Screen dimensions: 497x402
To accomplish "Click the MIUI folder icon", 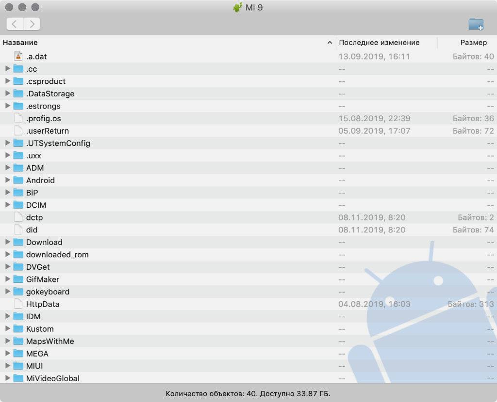I will (x=18, y=366).
